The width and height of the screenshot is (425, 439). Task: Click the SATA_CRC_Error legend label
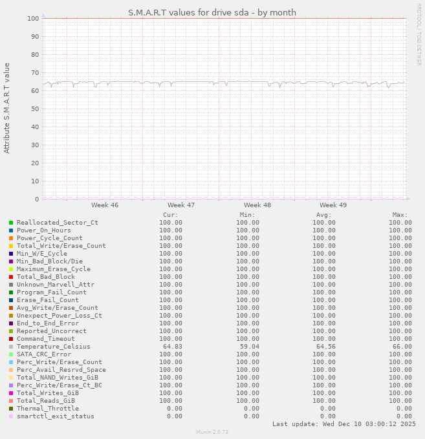[44, 354]
